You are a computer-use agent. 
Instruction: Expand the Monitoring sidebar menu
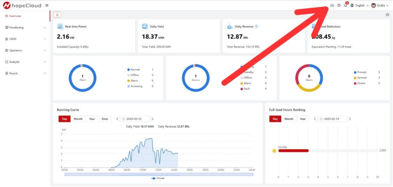pos(25,27)
